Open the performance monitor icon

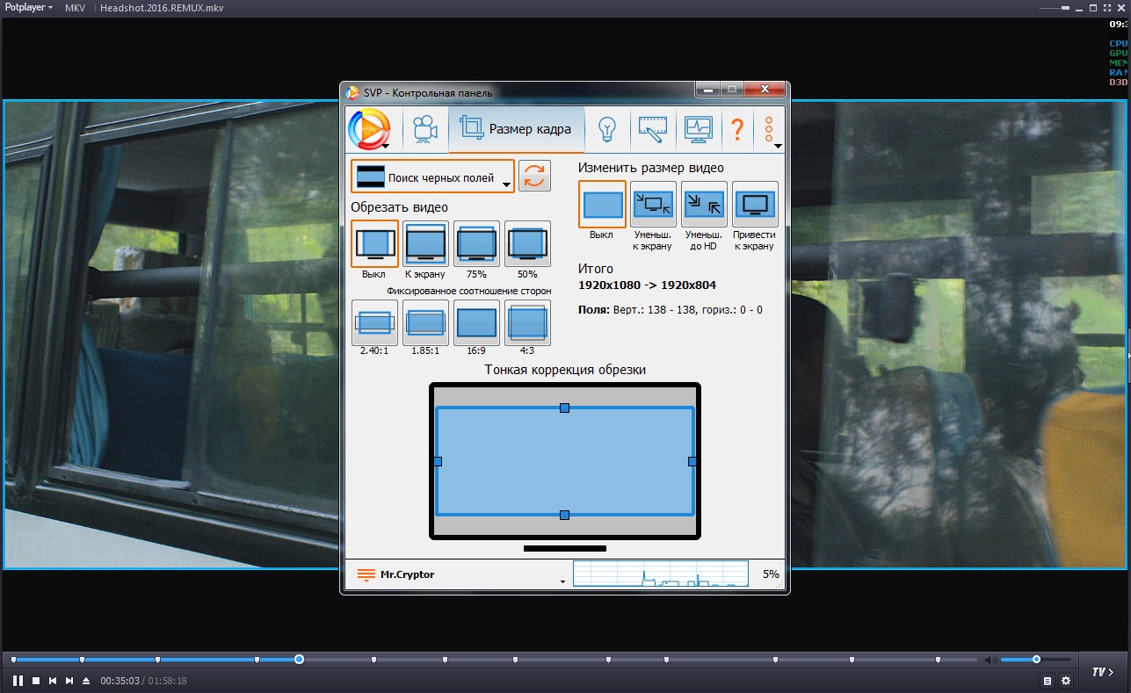698,130
